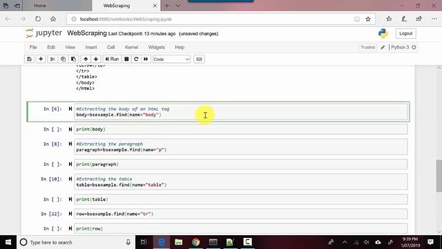This screenshot has height=249, width=442.
Task: Open the Windows Start menu
Action: coord(8,242)
